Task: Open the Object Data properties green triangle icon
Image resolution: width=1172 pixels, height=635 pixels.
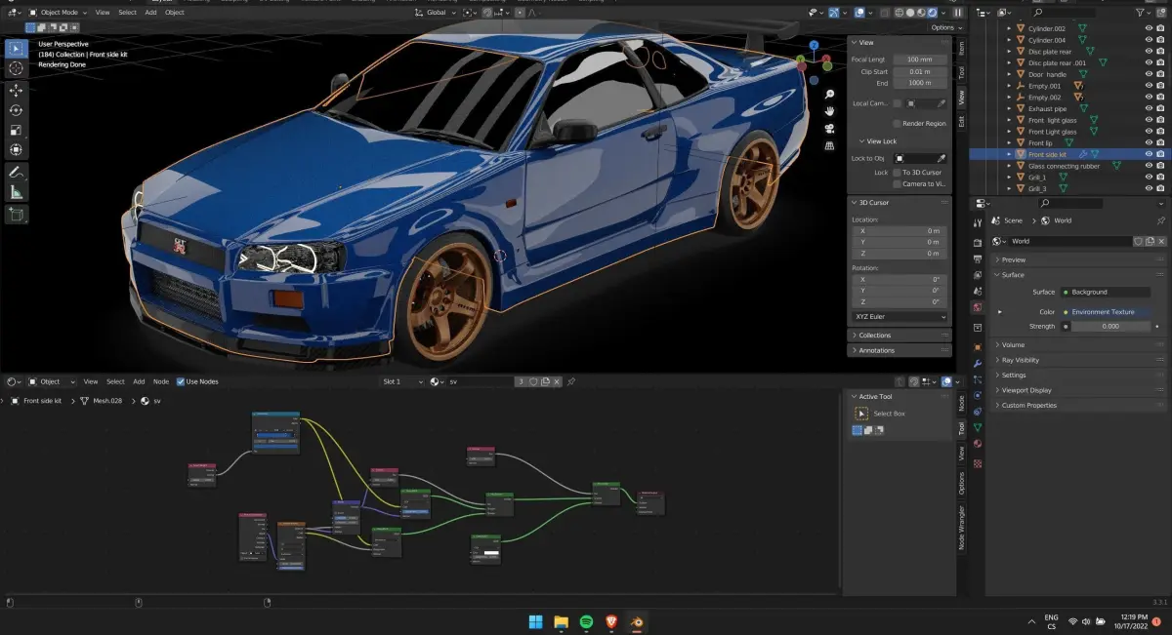Action: (x=978, y=427)
